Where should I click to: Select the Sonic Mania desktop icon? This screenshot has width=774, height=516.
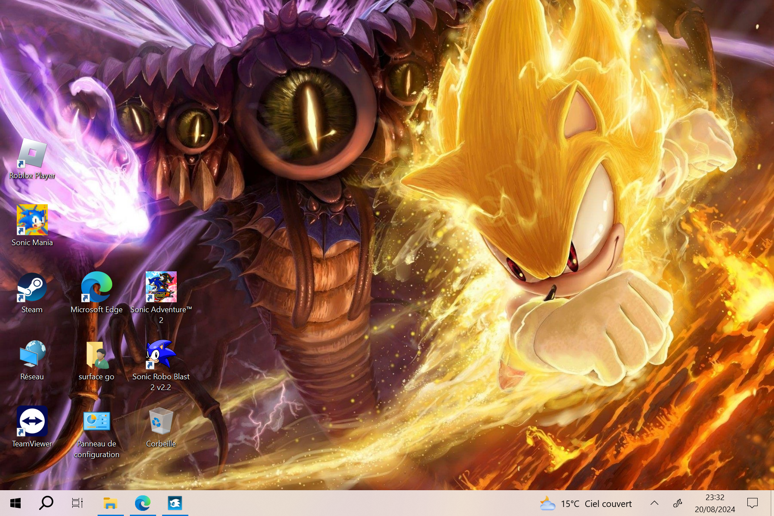[x=32, y=226]
